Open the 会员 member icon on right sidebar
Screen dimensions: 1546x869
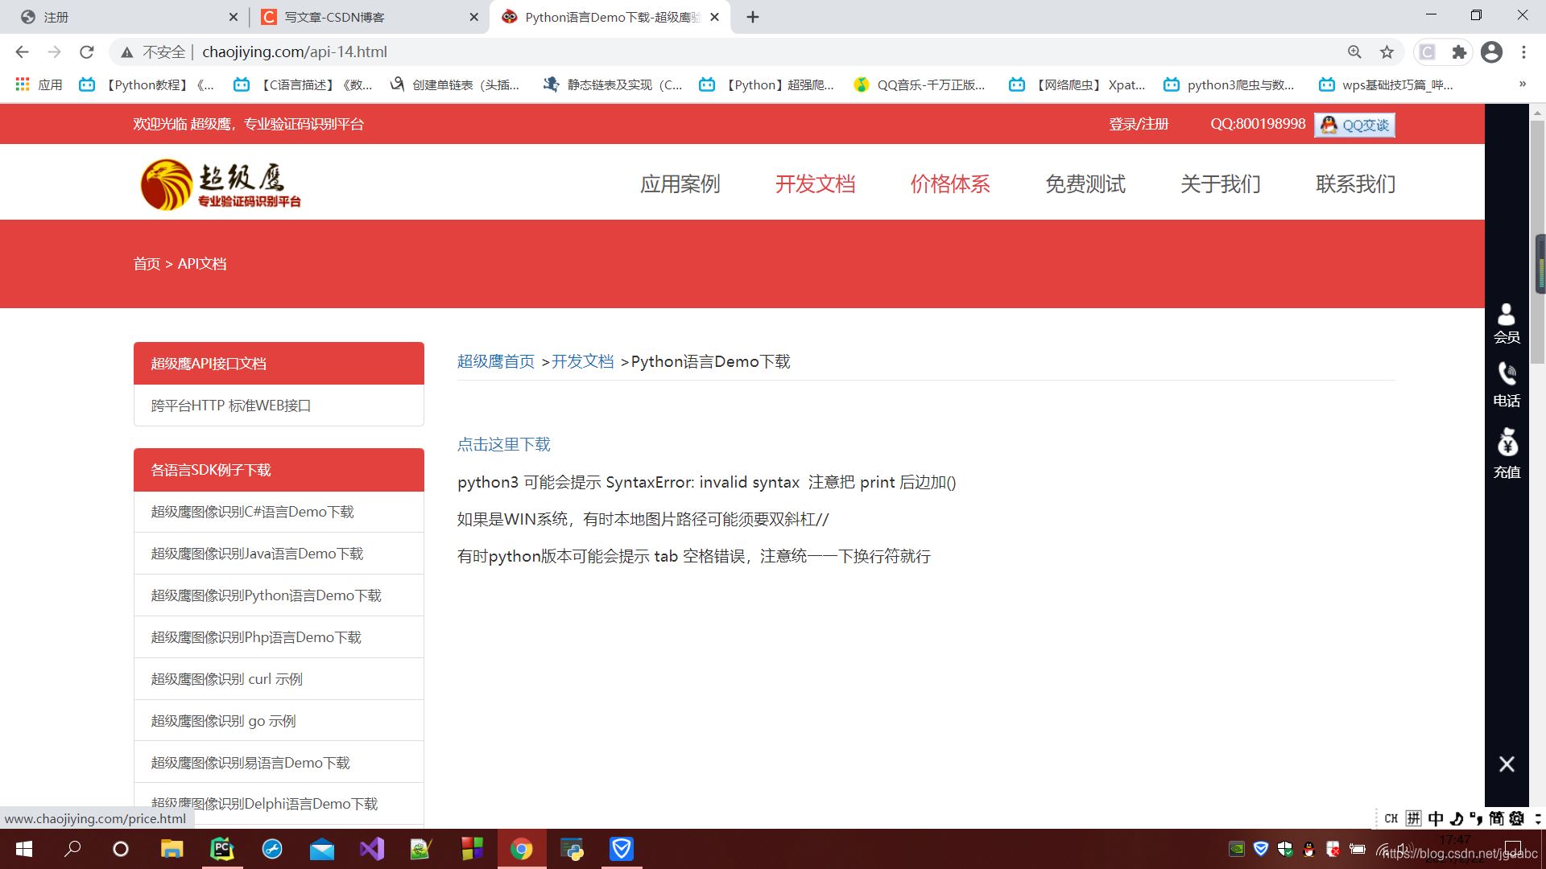tap(1507, 320)
